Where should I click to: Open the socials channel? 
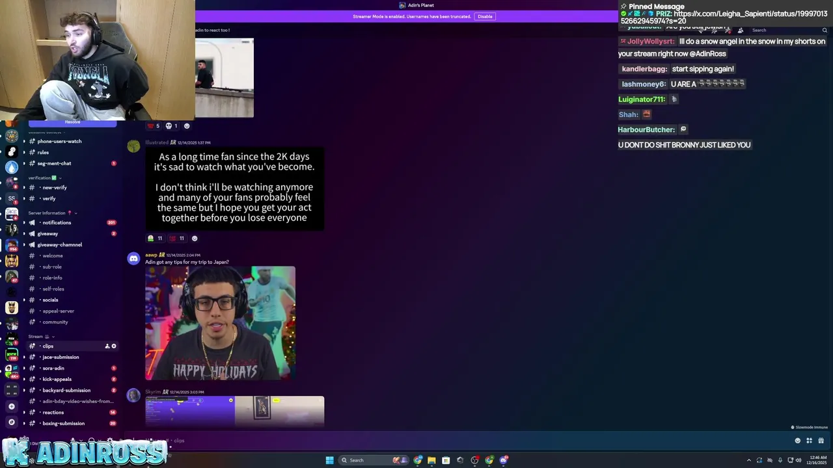tap(72, 300)
